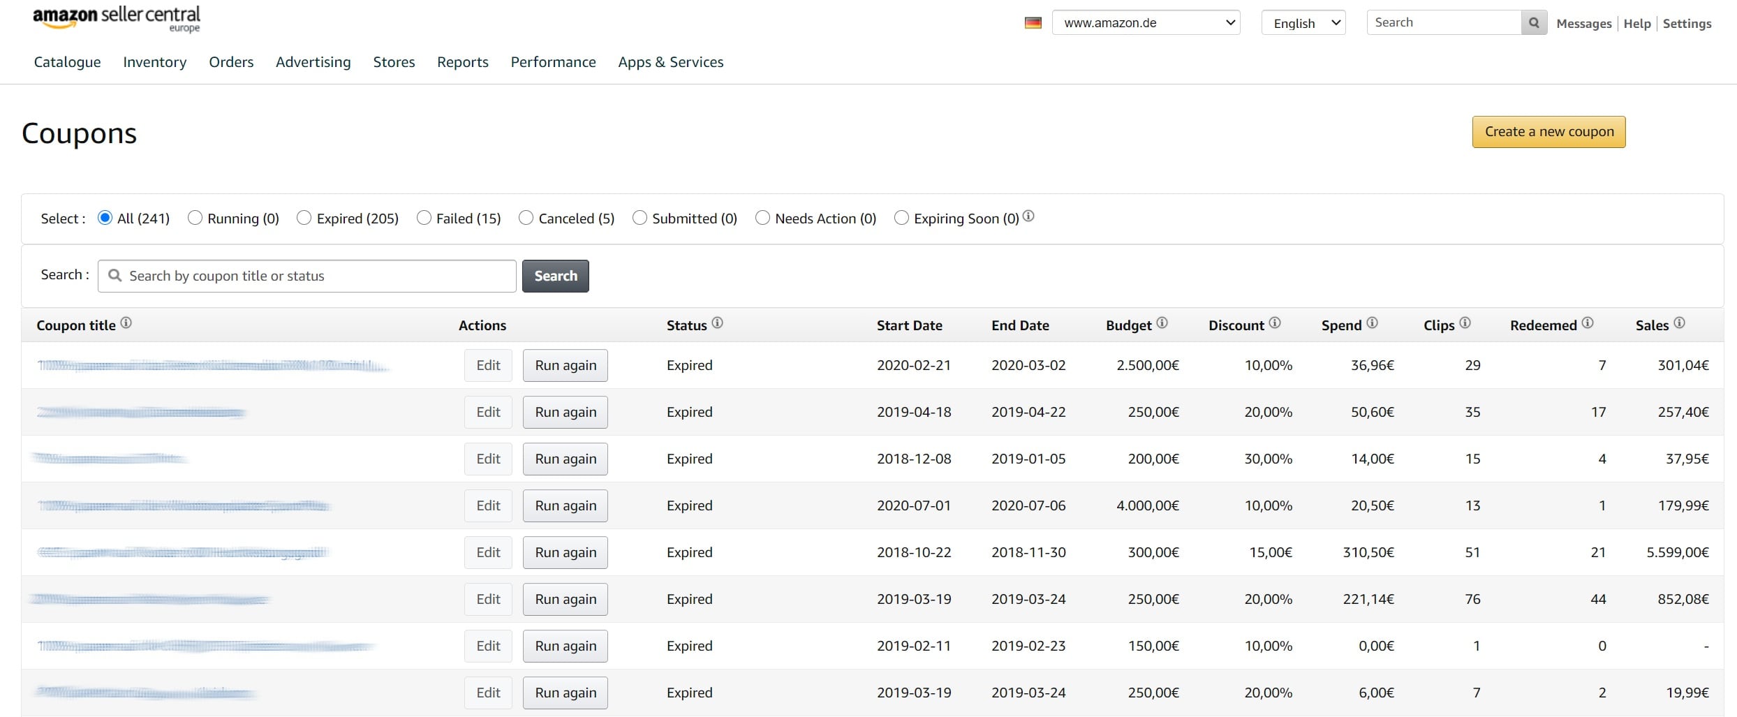Open the Help link
The width and height of the screenshot is (1737, 717).
[x=1637, y=24]
